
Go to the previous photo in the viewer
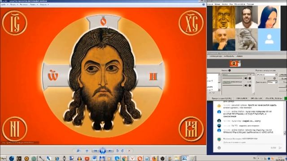[96, 151]
